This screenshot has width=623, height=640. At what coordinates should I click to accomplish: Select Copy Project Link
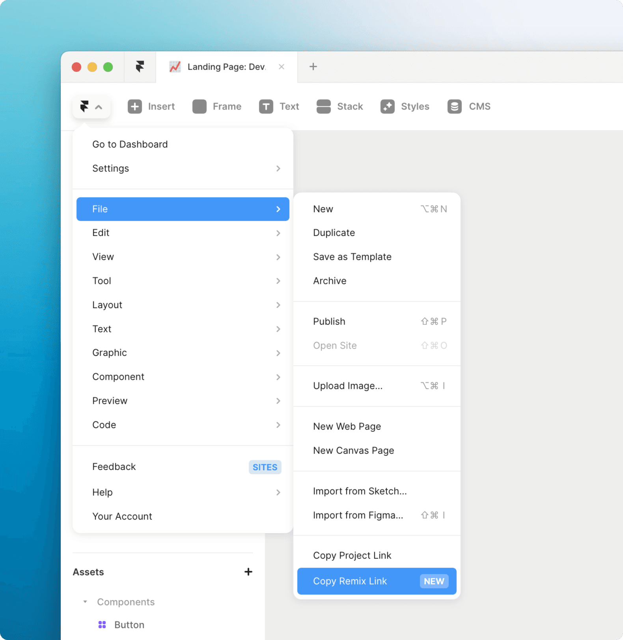point(377,556)
